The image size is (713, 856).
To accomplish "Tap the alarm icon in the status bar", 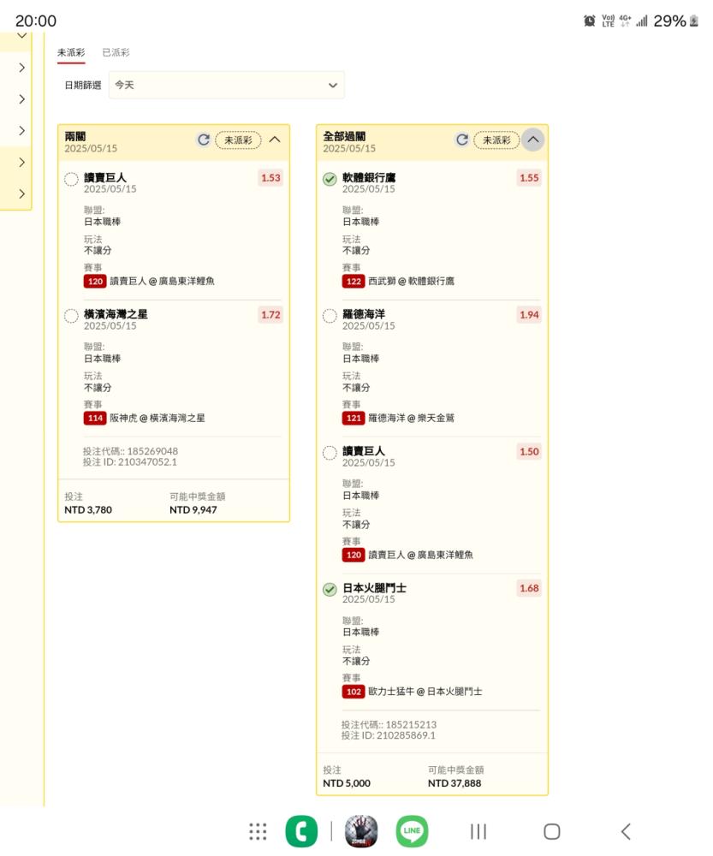I will pyautogui.click(x=590, y=21).
